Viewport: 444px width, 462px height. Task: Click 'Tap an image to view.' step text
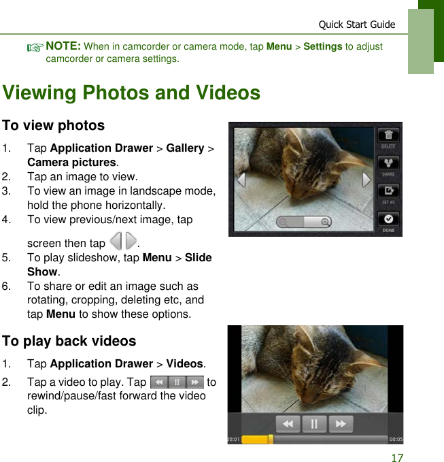click(82, 177)
